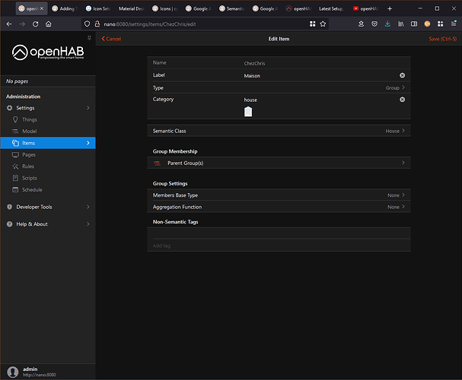Image resolution: width=462 pixels, height=380 pixels.
Task: Click the admin user avatar
Action: point(13,372)
